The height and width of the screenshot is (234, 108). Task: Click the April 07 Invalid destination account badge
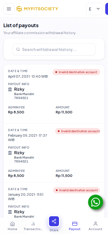tap(76, 72)
